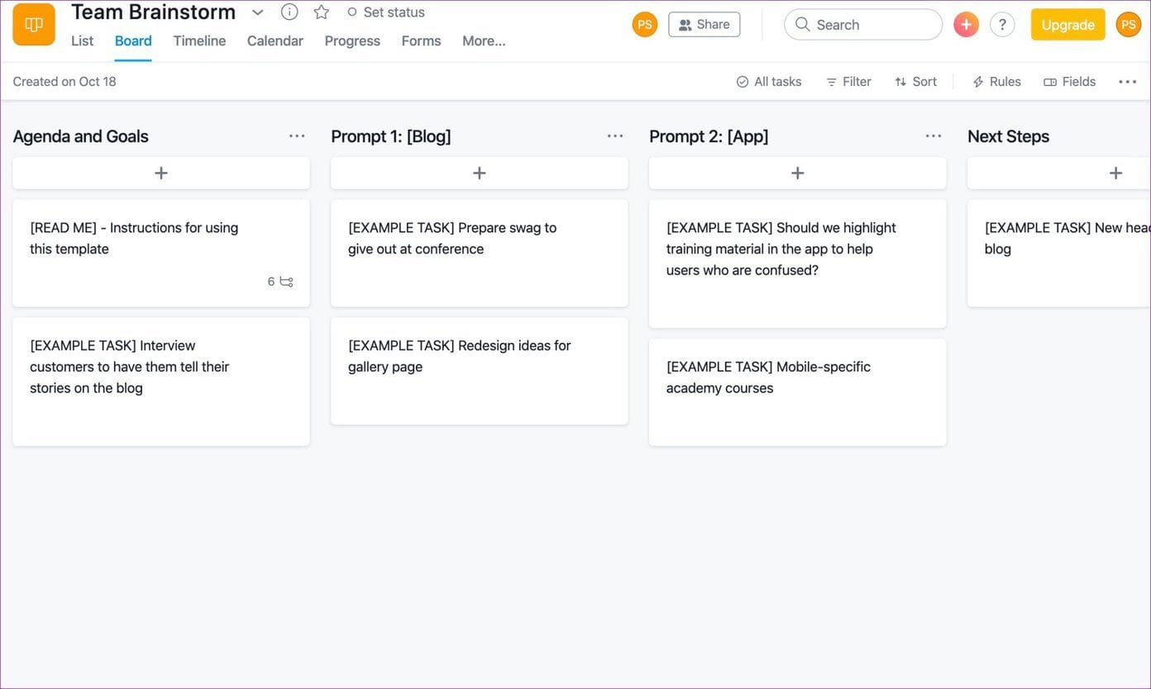The width and height of the screenshot is (1151, 689).
Task: Click the Filter option
Action: click(x=848, y=82)
